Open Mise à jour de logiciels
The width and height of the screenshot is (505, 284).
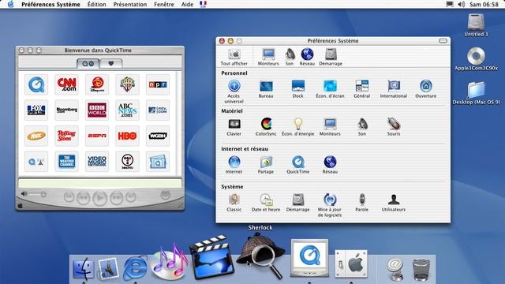pos(330,205)
